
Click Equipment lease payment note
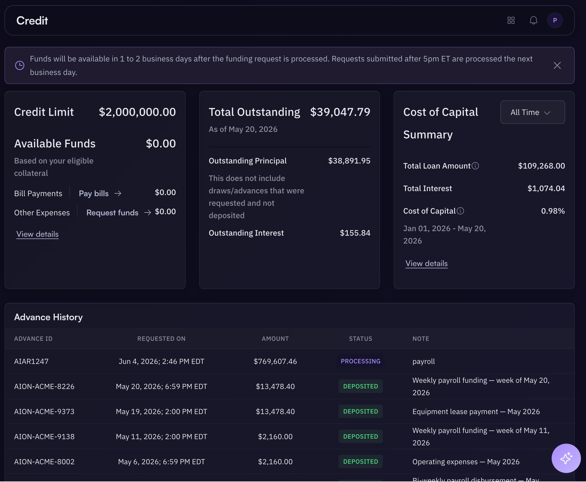coord(476,412)
